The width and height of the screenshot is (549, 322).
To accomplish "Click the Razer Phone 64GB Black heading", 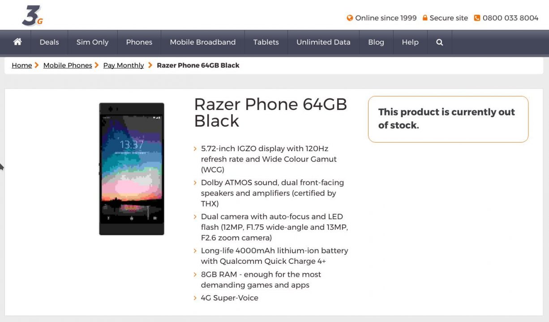I will [270, 112].
